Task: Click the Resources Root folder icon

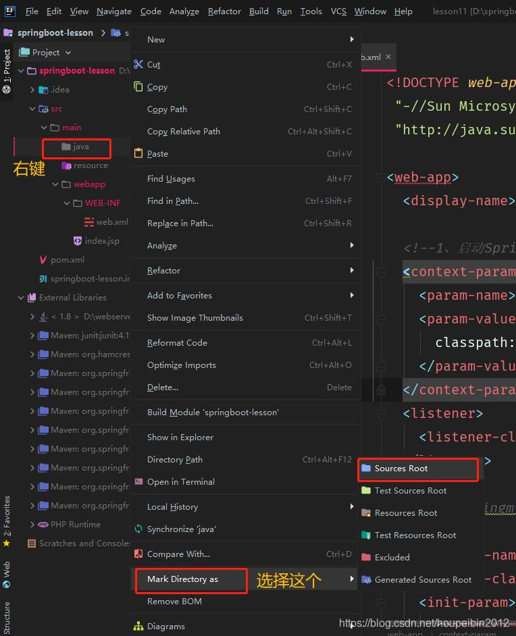Action: pyautogui.click(x=366, y=512)
